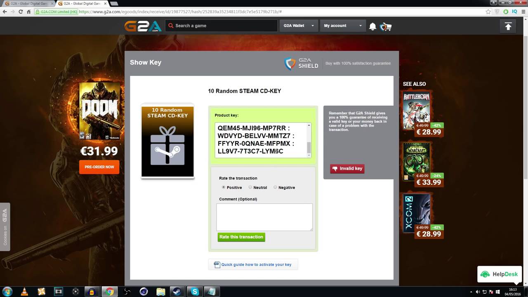528x297 pixels.
Task: Select Neutral rating
Action: click(x=250, y=187)
